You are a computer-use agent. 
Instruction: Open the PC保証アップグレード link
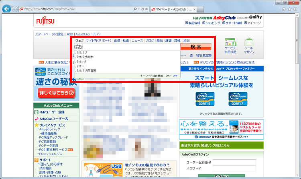(53, 138)
